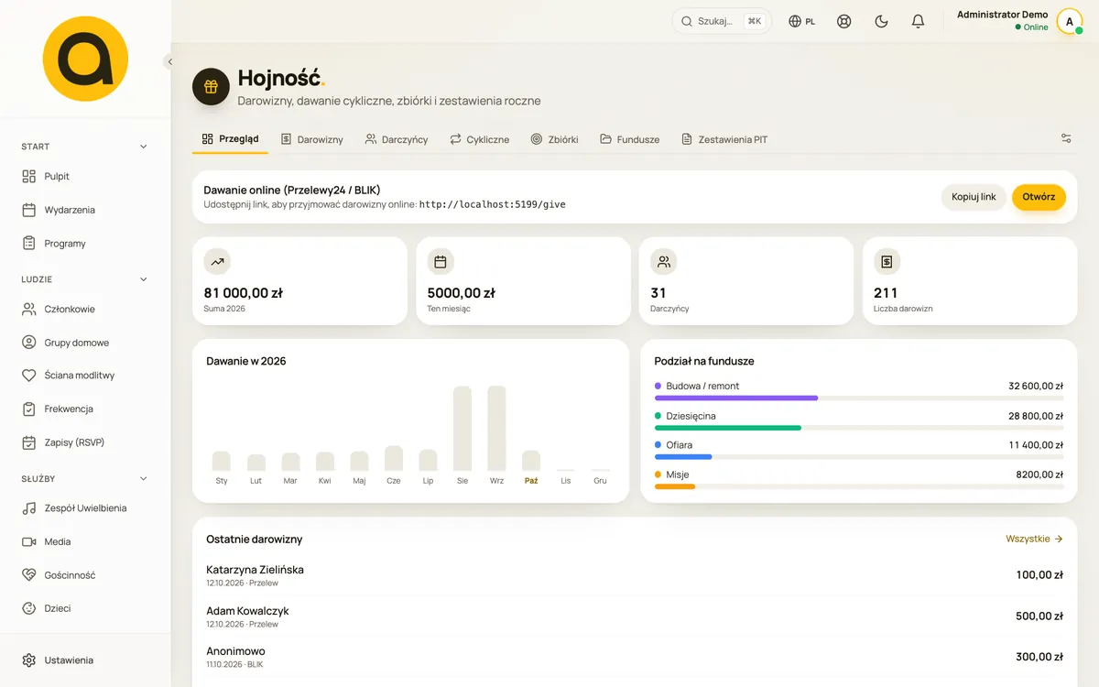Open notifications bell
The height and width of the screenshot is (687, 1099).
pyautogui.click(x=919, y=21)
